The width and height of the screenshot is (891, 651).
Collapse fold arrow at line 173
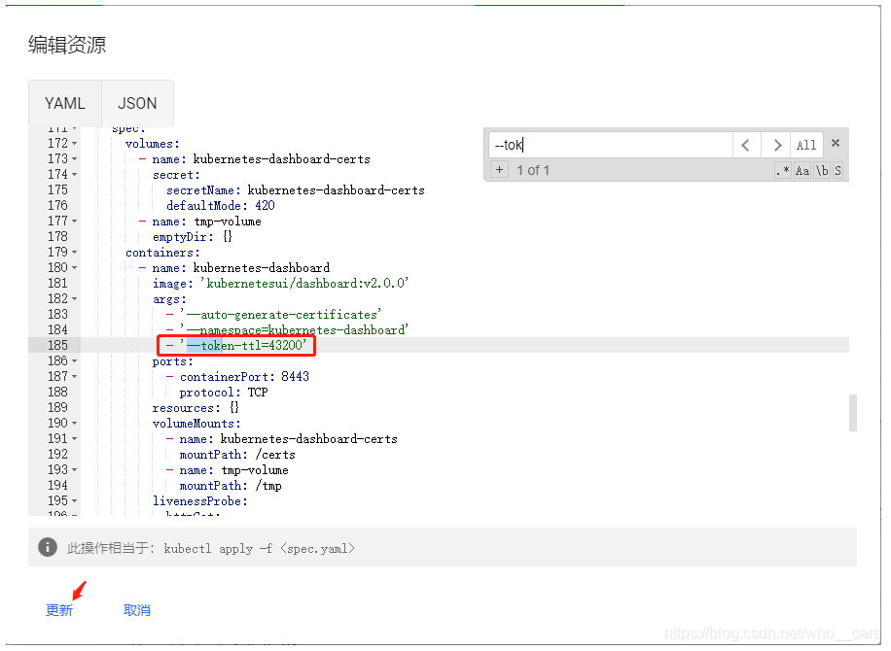(x=75, y=159)
